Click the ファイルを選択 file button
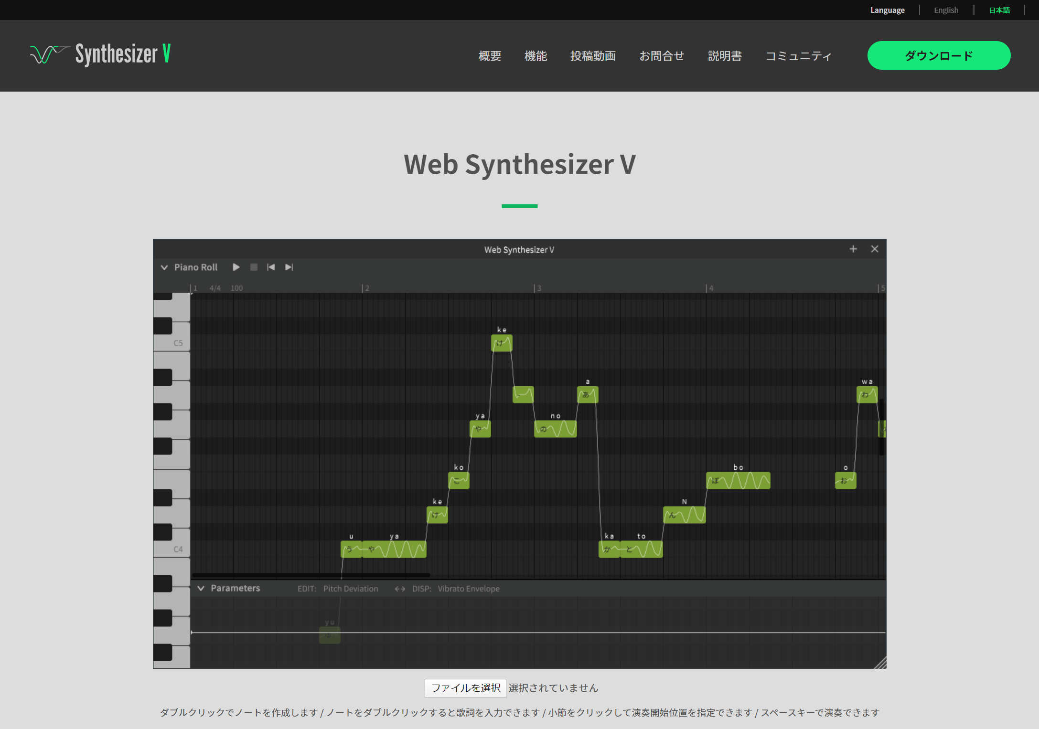Viewport: 1039px width, 729px height. (x=466, y=688)
